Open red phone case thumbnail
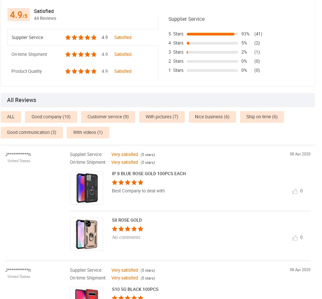 pos(87,293)
